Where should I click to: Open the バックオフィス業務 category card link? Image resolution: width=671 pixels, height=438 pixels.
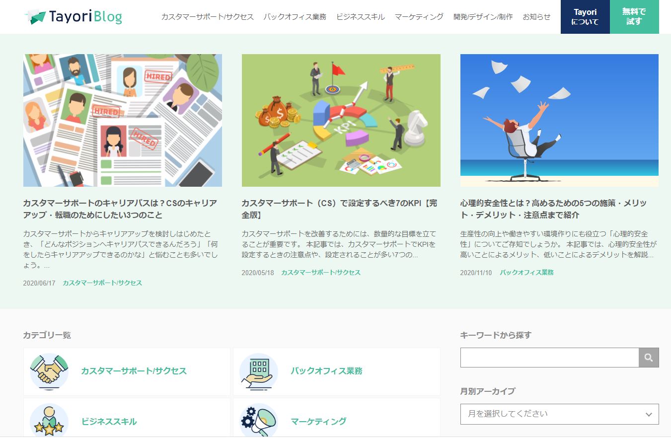pyautogui.click(x=327, y=371)
